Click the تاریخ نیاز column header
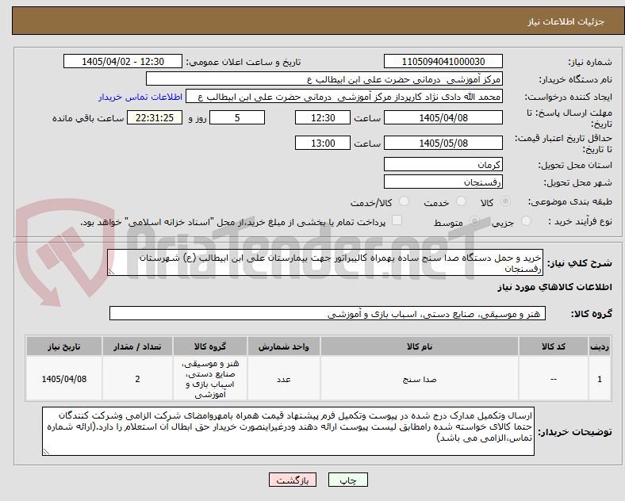Screen dimensions: 625x501 [64, 346]
